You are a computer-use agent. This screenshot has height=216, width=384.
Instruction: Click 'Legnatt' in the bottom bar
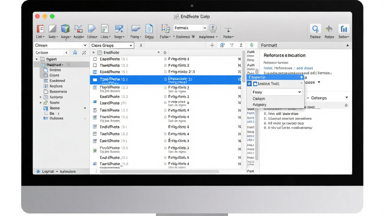pos(48,171)
